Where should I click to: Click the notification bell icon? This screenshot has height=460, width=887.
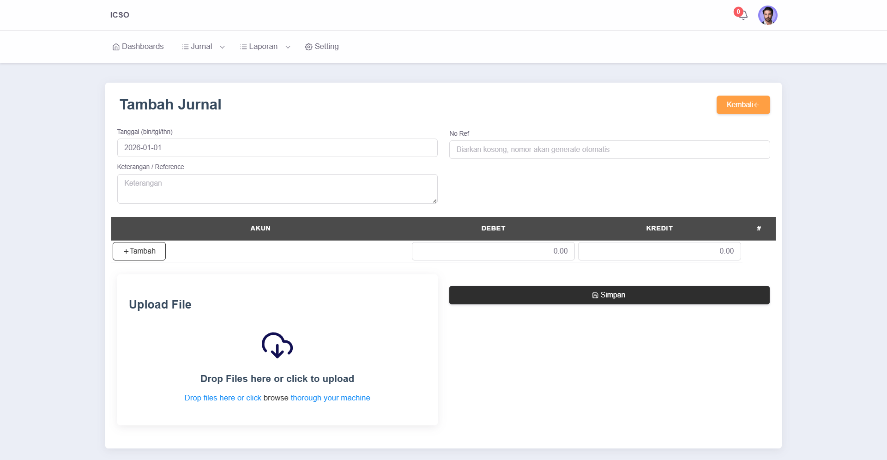pos(743,16)
